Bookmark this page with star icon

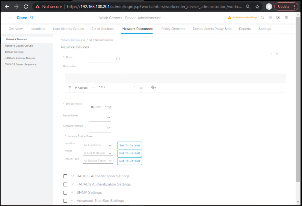tap(257, 7)
